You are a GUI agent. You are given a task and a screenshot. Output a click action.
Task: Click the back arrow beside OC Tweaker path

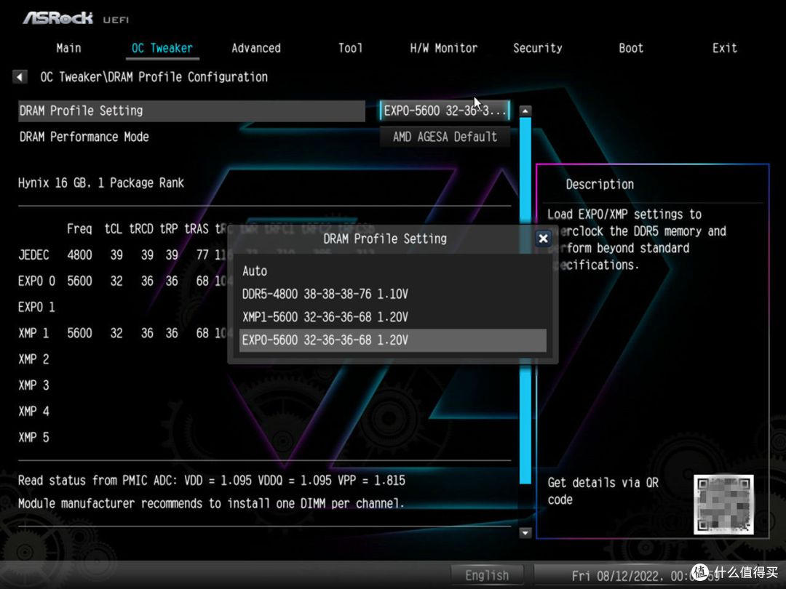[x=20, y=77]
